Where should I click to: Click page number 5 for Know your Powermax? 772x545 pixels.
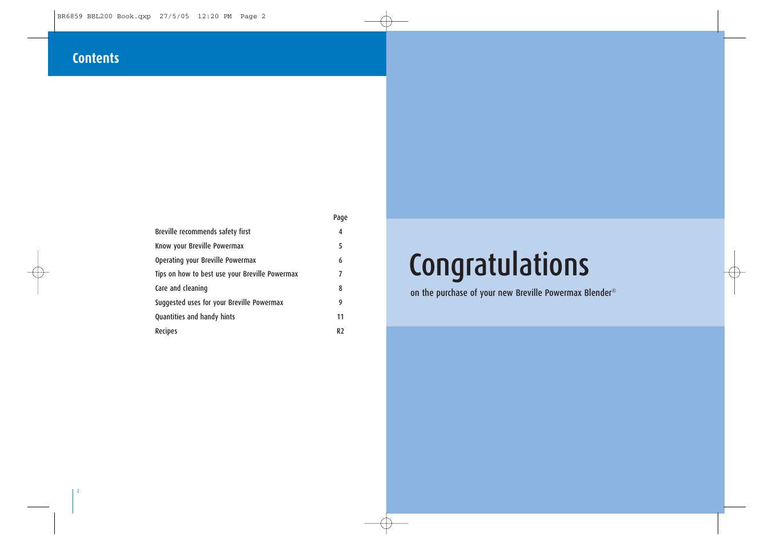click(x=341, y=246)
